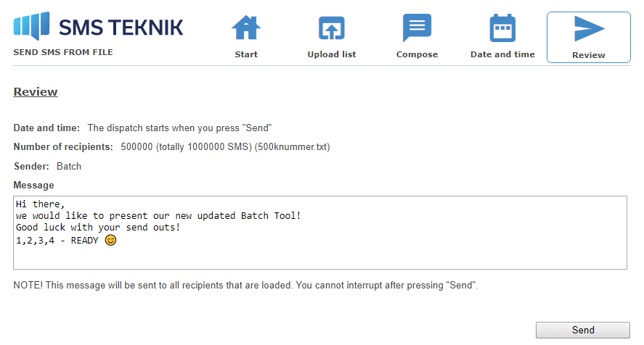Click the smiley emoji in the message
This screenshot has width=644, height=345.
coord(110,240)
